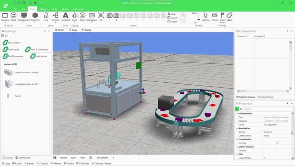Select camera preset 1
The height and width of the screenshot is (166, 295).
tap(109, 17)
